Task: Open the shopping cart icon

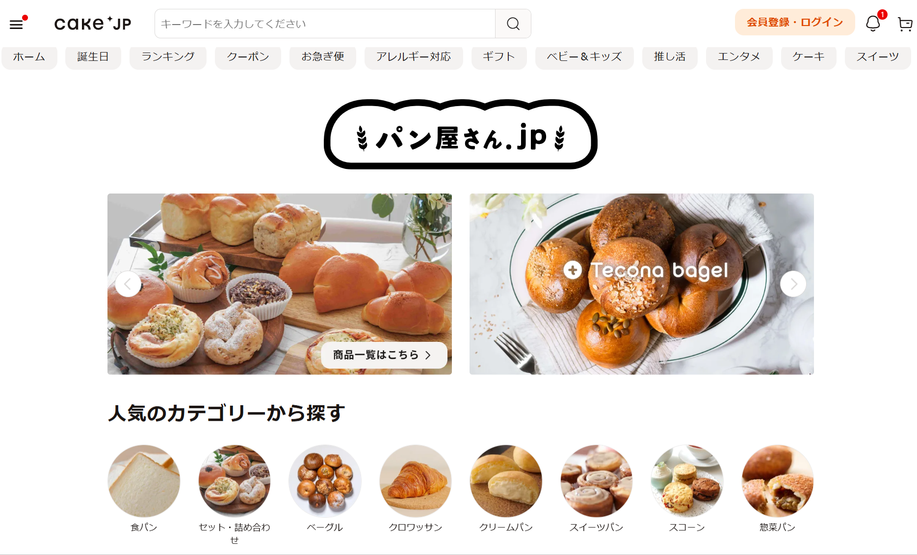Action: (905, 24)
